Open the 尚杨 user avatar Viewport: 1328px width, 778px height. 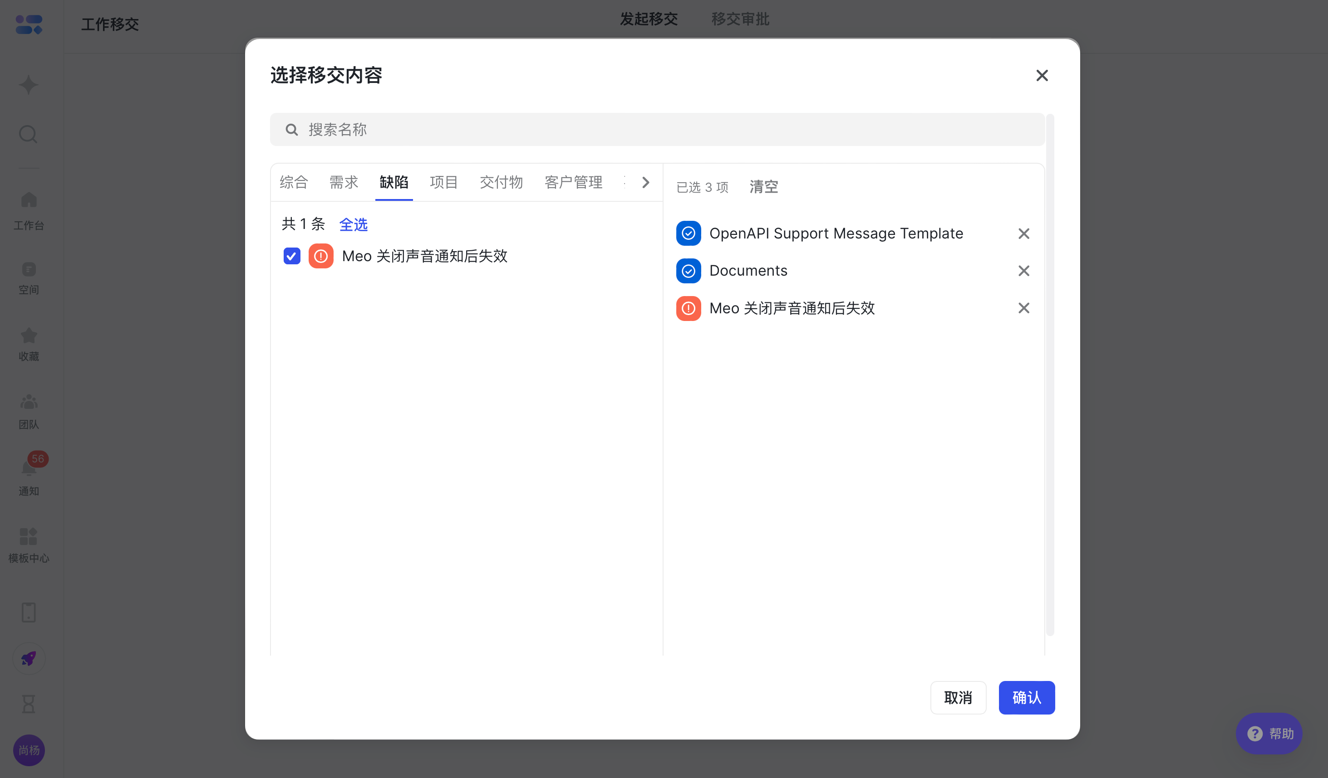click(x=29, y=749)
